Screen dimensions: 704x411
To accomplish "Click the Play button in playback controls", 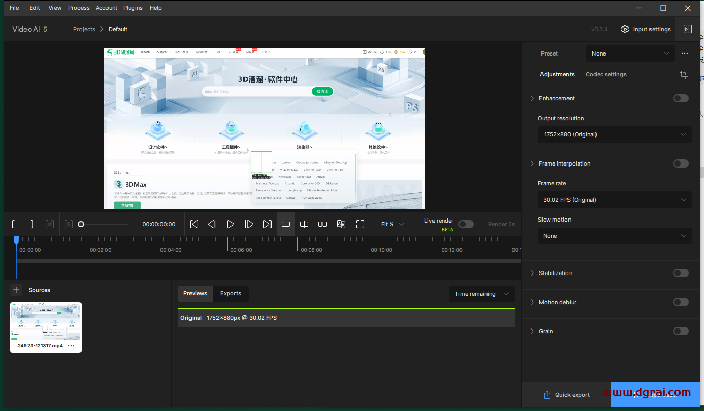I will click(x=230, y=224).
